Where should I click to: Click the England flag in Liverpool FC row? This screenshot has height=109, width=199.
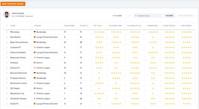coord(34,47)
